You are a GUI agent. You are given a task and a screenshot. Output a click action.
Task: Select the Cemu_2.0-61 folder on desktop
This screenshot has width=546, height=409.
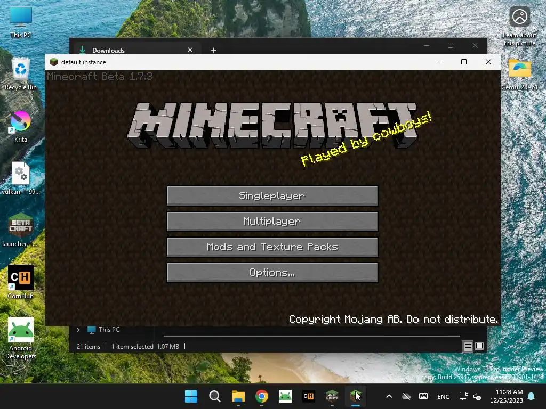pyautogui.click(x=519, y=74)
